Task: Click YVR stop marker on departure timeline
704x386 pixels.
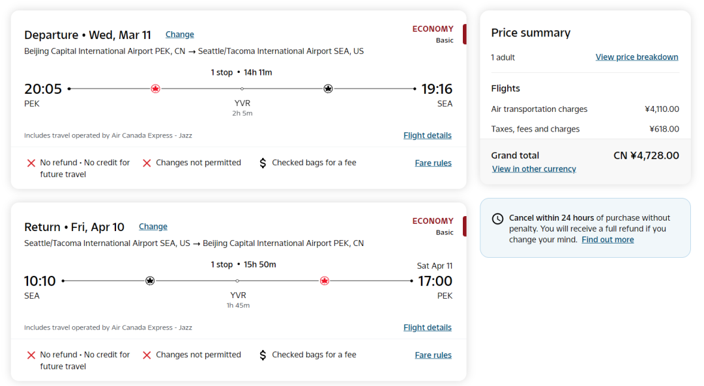Action: 242,89
